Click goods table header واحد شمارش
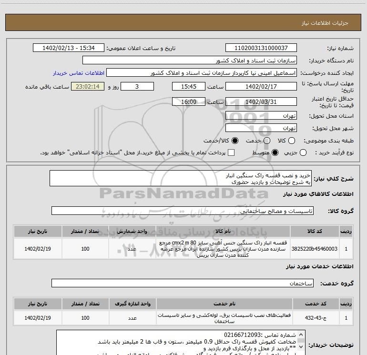Viewport: 367px width, 355px height. (132, 232)
